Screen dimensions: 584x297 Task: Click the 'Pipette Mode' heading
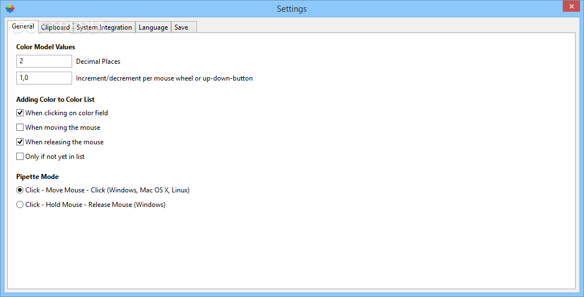[37, 177]
